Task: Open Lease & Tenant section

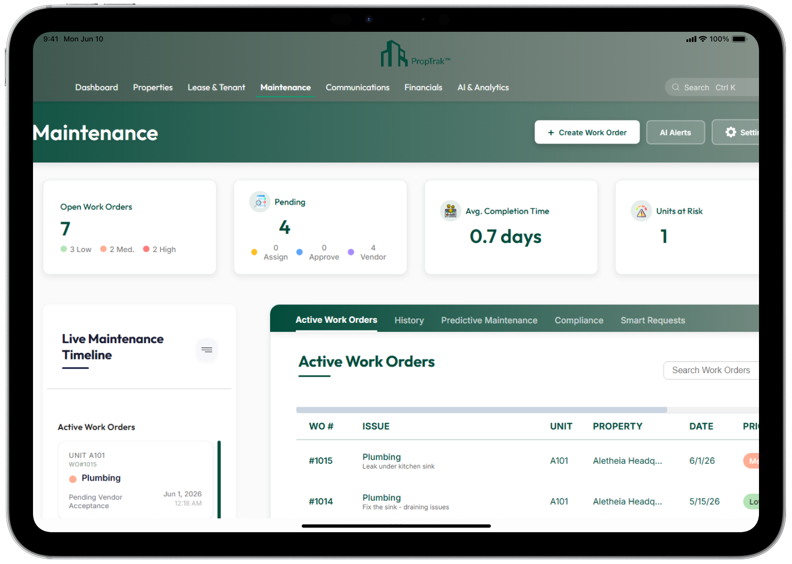Action: (x=217, y=88)
